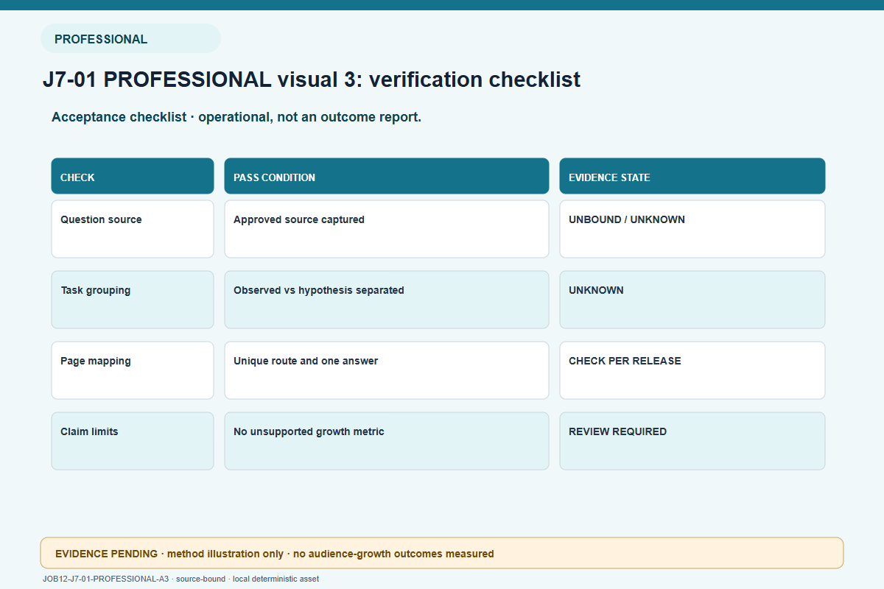Click 'No unsupported growth metric' cell

pyautogui.click(x=387, y=441)
